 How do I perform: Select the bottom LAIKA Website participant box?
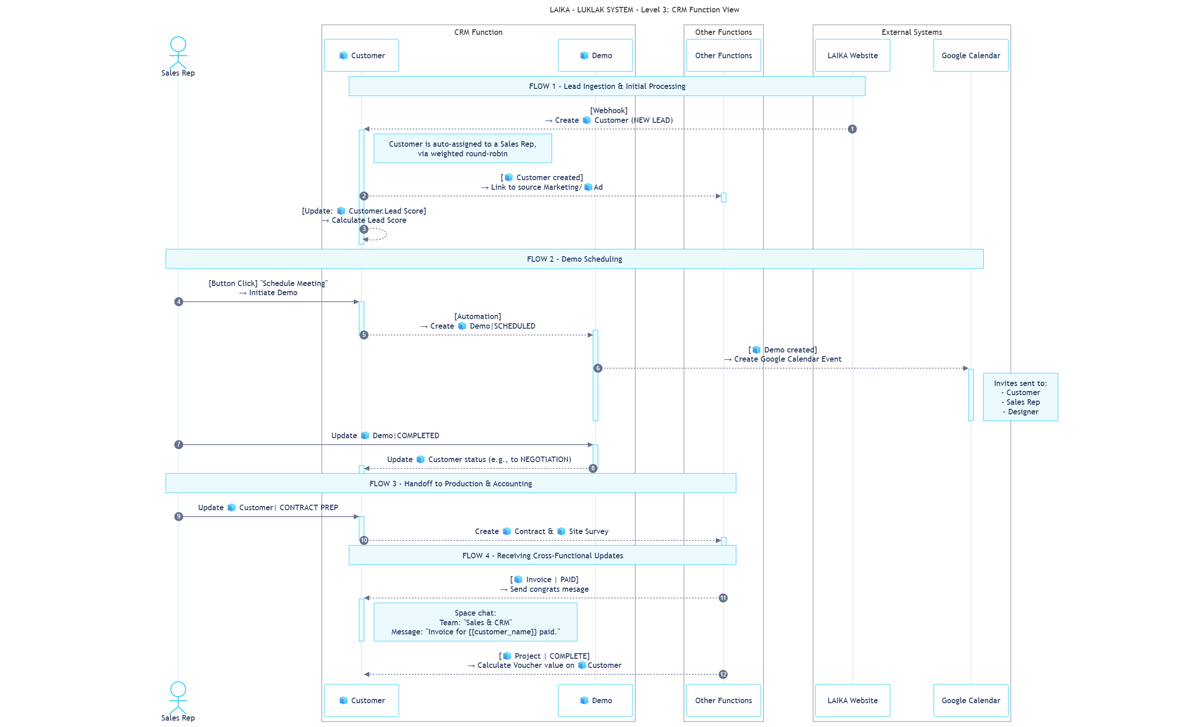click(x=853, y=700)
